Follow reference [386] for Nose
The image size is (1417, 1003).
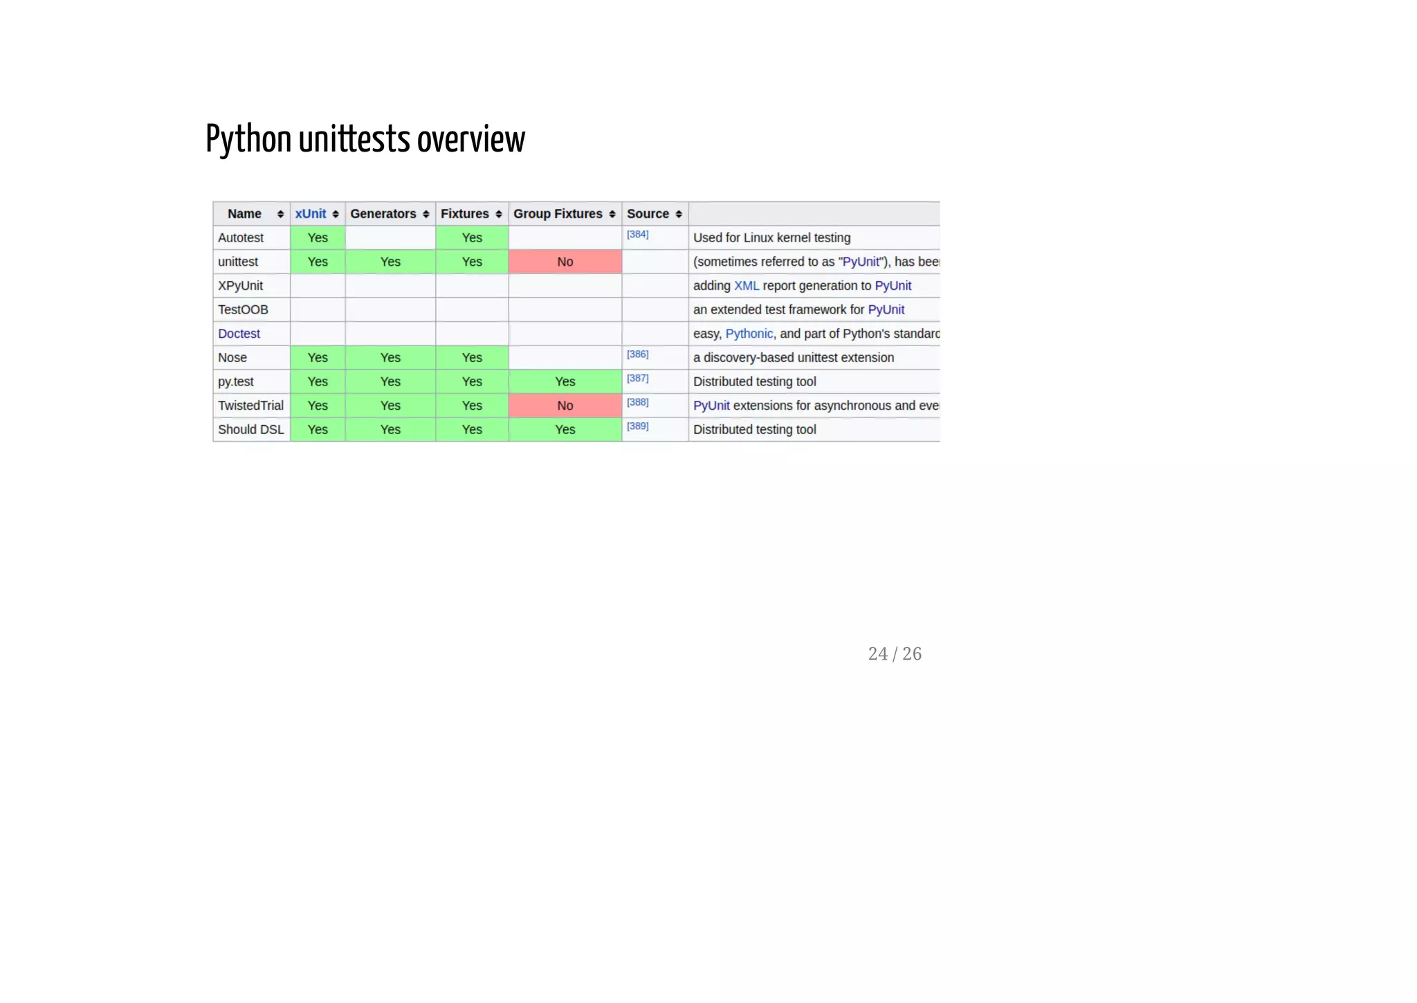[x=637, y=354]
